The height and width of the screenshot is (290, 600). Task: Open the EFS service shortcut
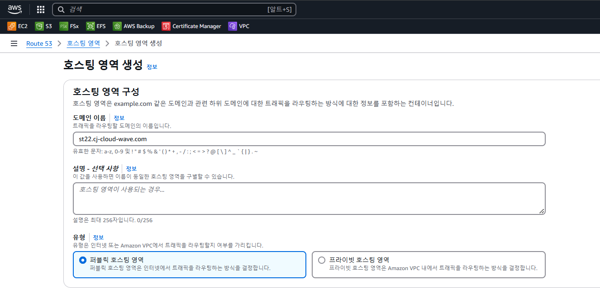pos(96,26)
